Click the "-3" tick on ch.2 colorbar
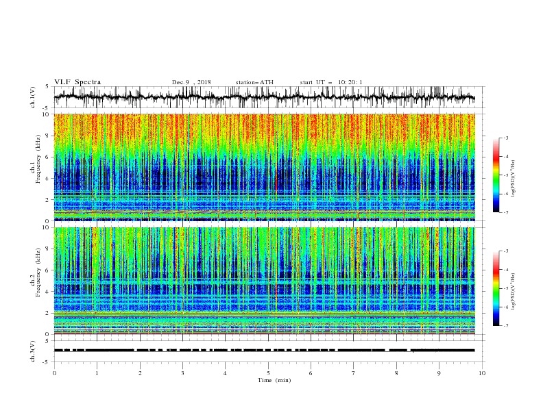 pos(505,251)
